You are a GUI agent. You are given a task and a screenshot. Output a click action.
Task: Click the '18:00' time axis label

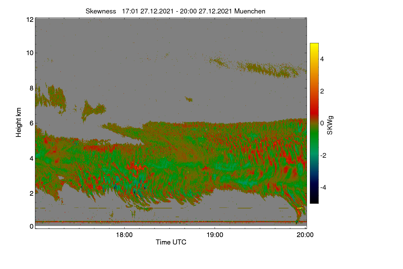pyautogui.click(x=124, y=235)
